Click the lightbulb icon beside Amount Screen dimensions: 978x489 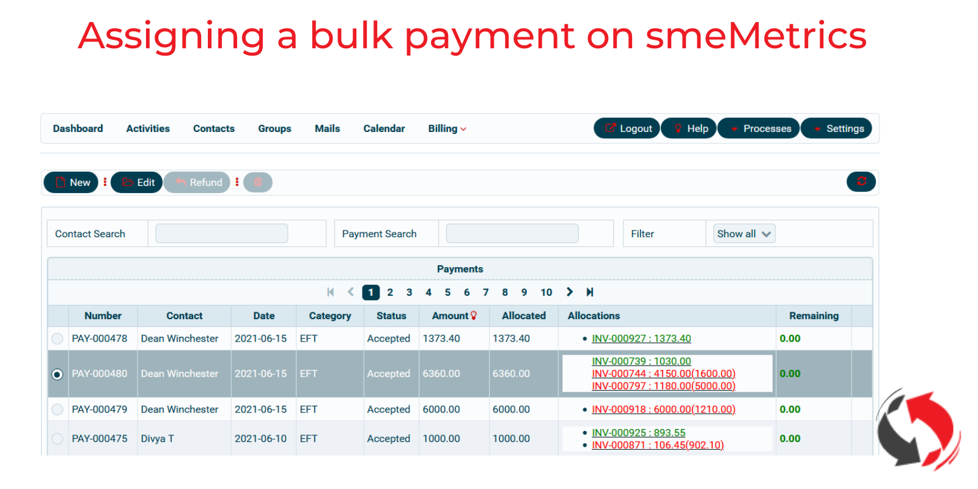click(x=474, y=315)
